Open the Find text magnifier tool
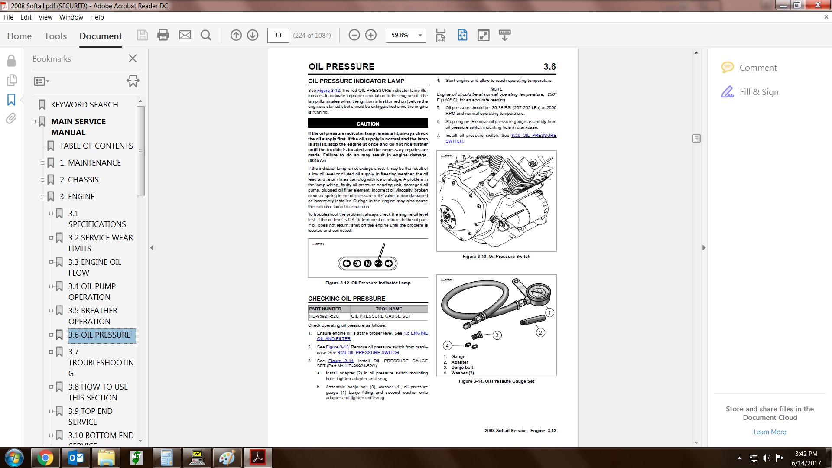This screenshot has width=832, height=468. [x=206, y=35]
